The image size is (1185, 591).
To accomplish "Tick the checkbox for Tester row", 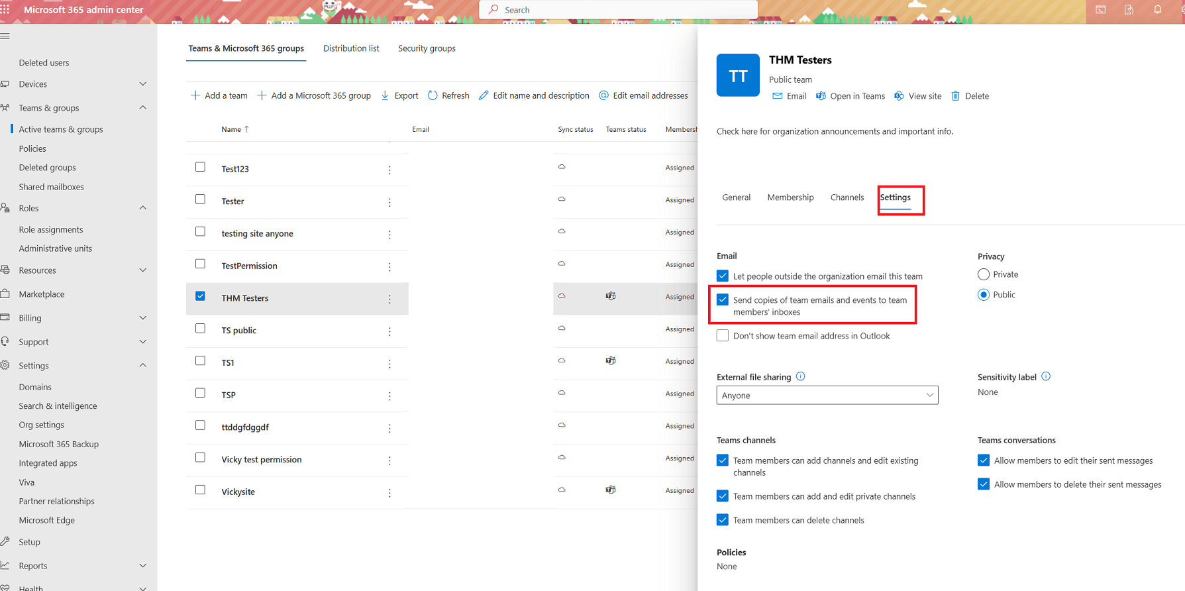I will click(x=200, y=199).
